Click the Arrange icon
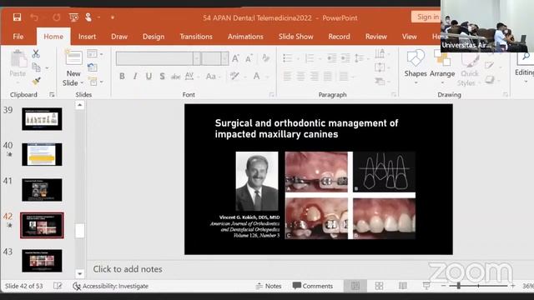This screenshot has width=534, height=300. tap(442, 58)
